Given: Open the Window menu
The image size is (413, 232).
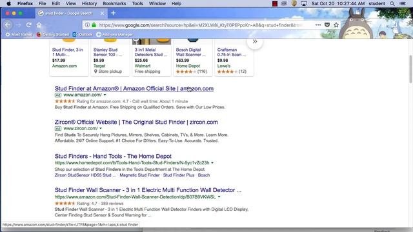Looking at the screenshot, I should pos(157,4).
